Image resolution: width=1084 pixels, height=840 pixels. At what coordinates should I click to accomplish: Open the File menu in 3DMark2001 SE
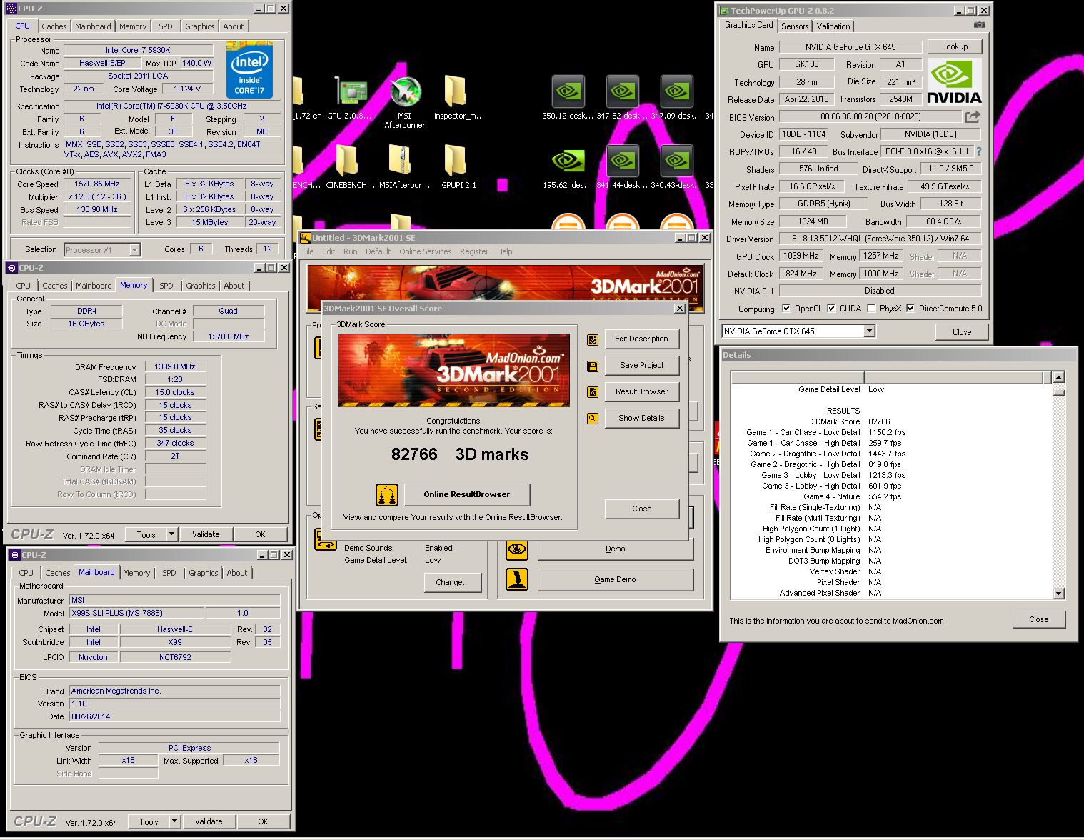[308, 251]
